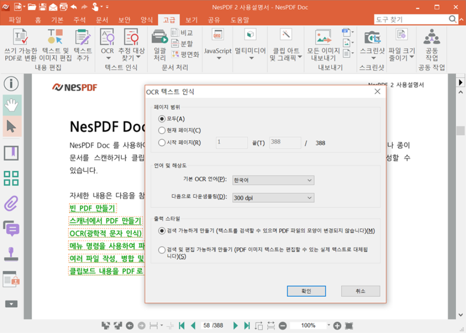Select the Hand tool in sidebar
Screen dimensions: 466x333
[x=11, y=105]
